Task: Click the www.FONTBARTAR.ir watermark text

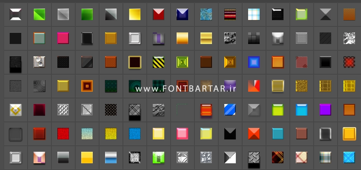Action: tap(186, 89)
